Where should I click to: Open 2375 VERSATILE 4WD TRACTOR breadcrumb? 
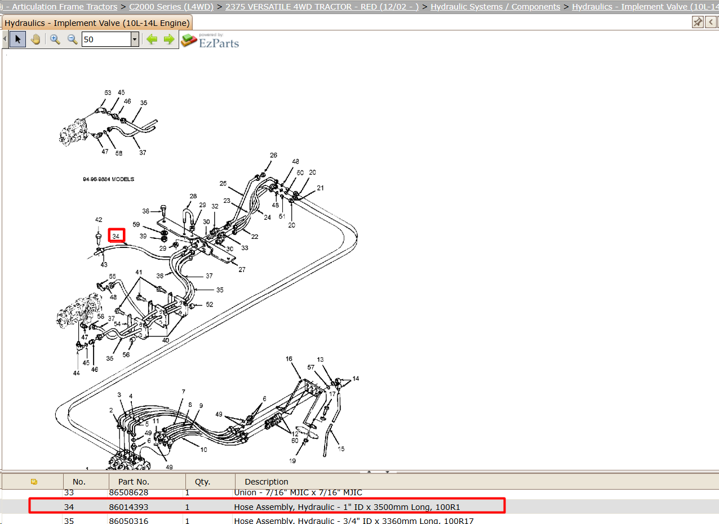(322, 7)
